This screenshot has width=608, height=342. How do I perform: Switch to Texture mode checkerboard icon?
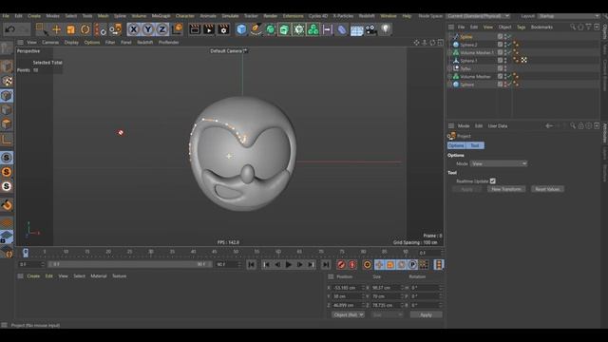click(7, 81)
